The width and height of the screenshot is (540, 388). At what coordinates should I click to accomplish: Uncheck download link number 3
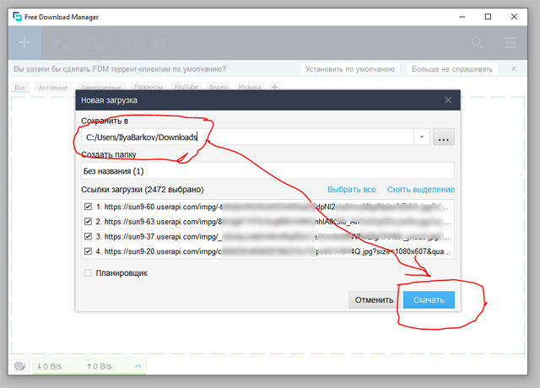click(x=88, y=236)
